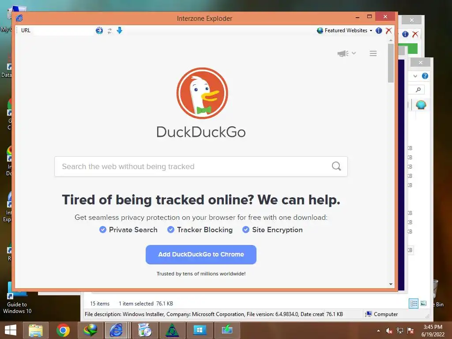Click the page scrollbar thumb
Viewport: 452px width, 339px height.
pyautogui.click(x=391, y=63)
